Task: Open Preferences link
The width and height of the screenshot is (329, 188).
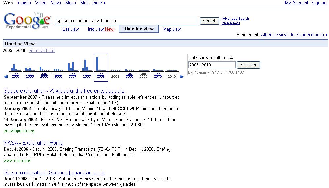Action: (x=231, y=23)
